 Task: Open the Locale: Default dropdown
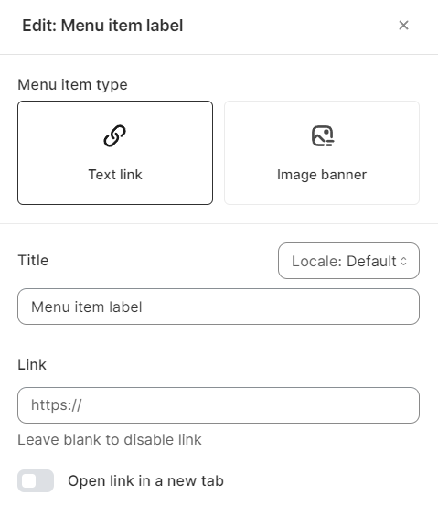[348, 261]
